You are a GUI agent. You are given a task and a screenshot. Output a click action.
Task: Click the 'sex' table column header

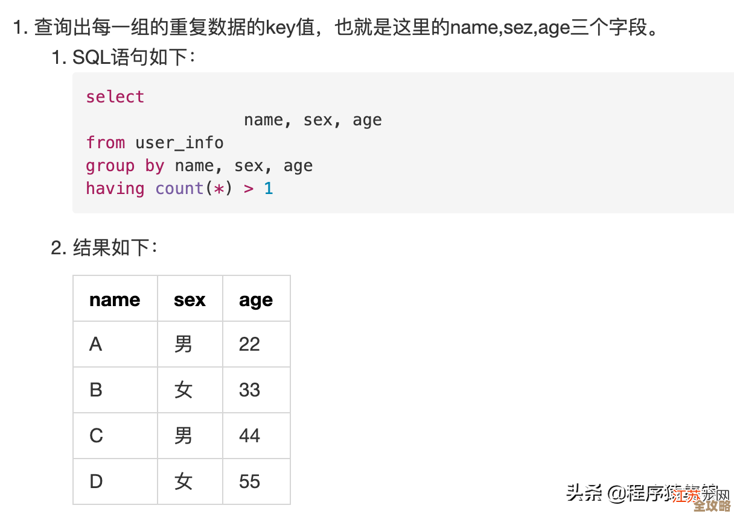point(190,299)
